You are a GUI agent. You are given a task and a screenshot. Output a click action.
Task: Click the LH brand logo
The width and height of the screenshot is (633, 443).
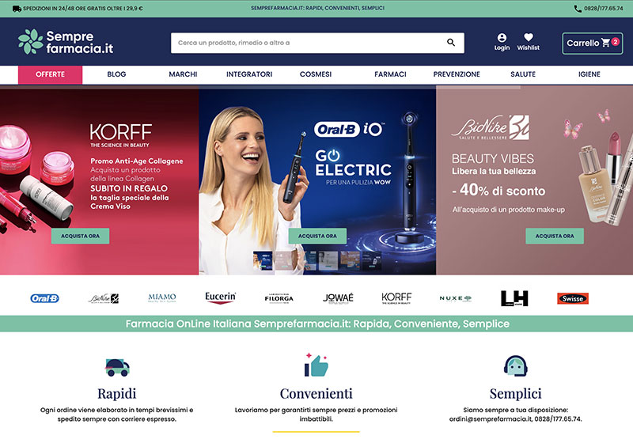pos(514,298)
